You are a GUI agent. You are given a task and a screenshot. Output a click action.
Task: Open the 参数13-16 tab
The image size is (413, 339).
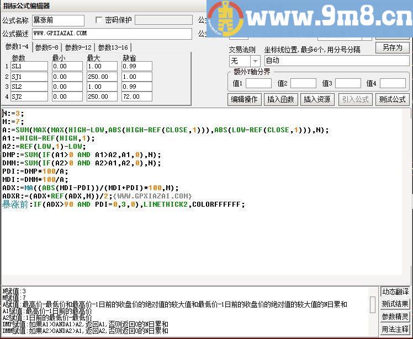click(x=113, y=47)
